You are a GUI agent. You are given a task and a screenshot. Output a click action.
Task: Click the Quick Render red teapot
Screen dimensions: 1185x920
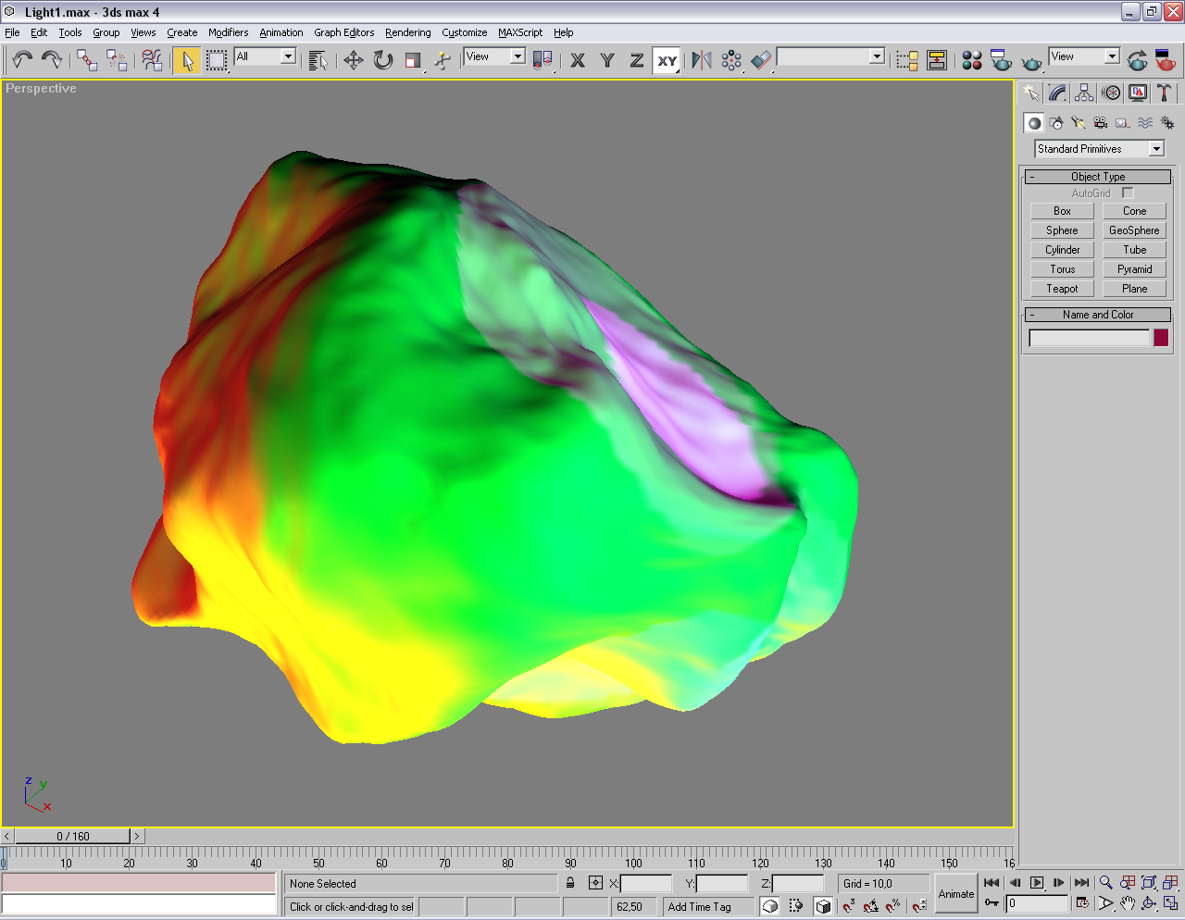1166,61
